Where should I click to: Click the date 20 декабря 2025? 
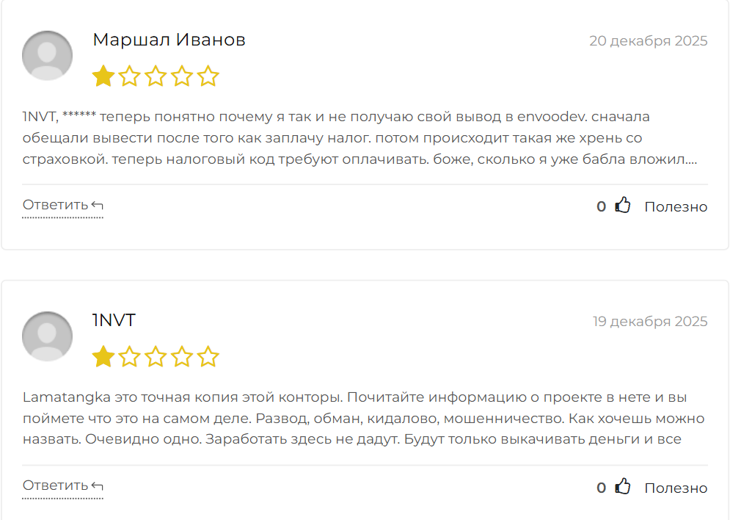click(648, 41)
